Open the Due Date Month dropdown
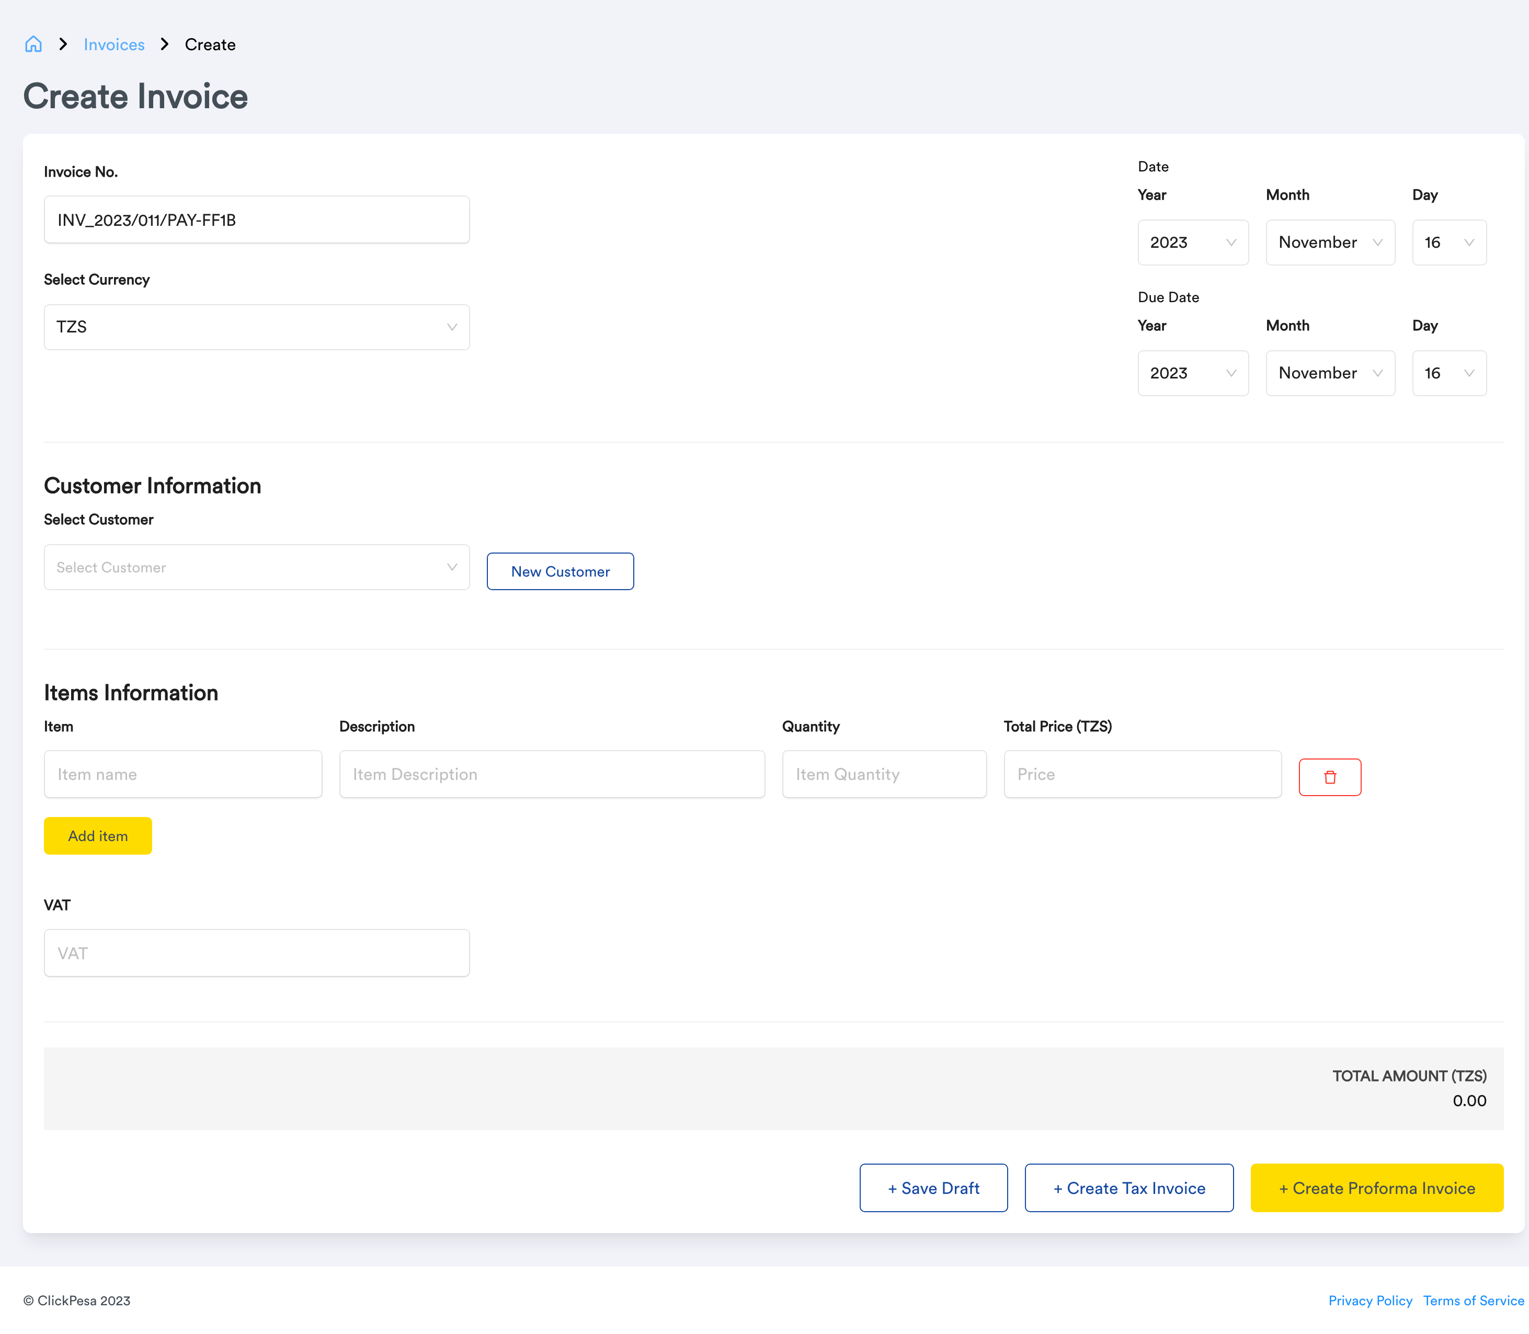Viewport: 1529px width, 1334px height. tap(1330, 373)
